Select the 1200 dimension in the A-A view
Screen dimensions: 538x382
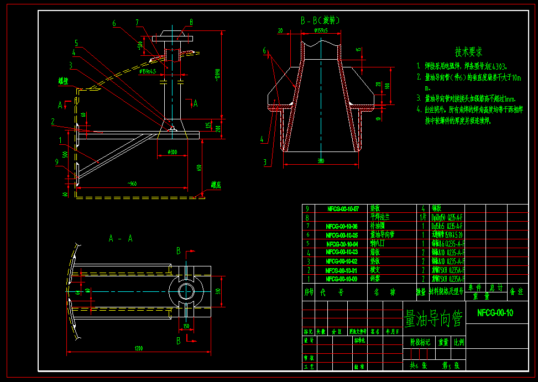click(x=139, y=348)
